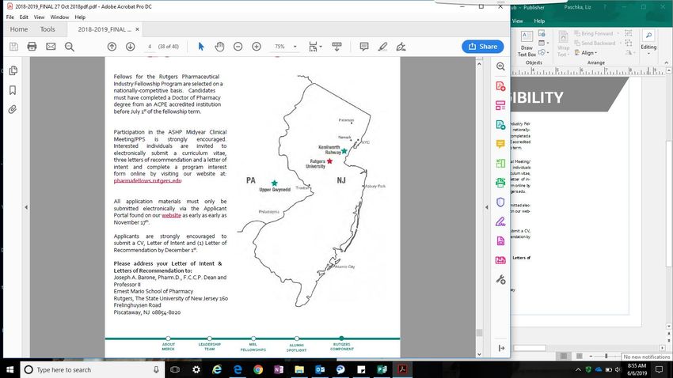Open the Bookmarks panel

click(13, 90)
